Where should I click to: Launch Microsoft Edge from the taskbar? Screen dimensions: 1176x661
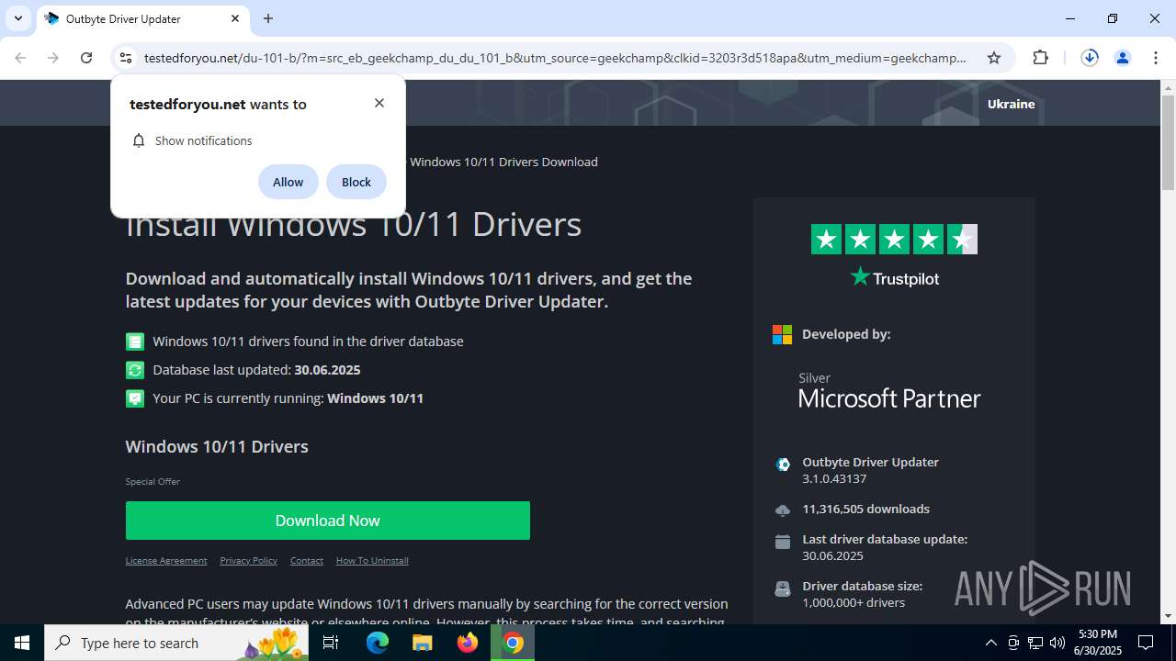[x=378, y=643]
